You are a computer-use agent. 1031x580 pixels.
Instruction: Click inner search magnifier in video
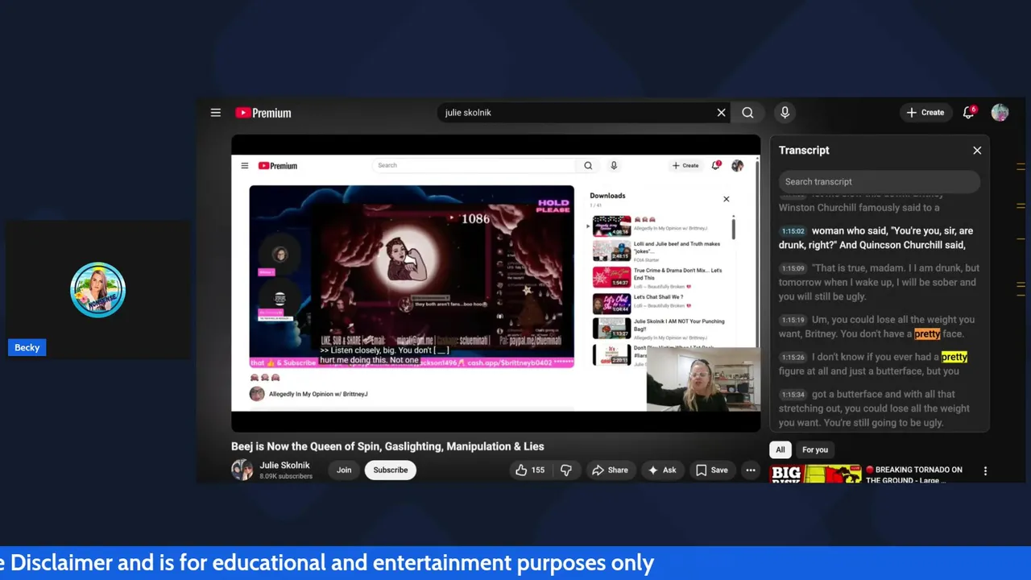(x=588, y=166)
